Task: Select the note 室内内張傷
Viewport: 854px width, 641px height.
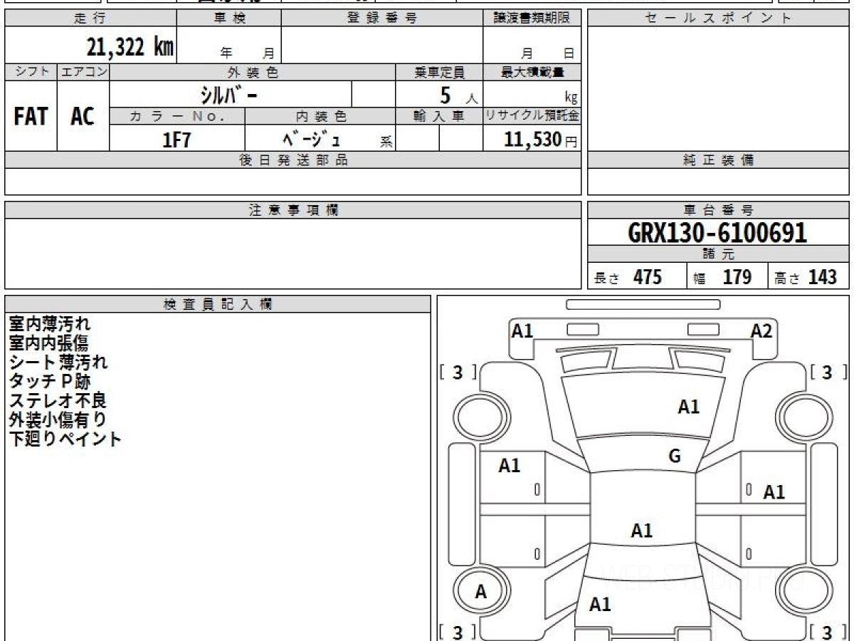Action: pyautogui.click(x=48, y=343)
